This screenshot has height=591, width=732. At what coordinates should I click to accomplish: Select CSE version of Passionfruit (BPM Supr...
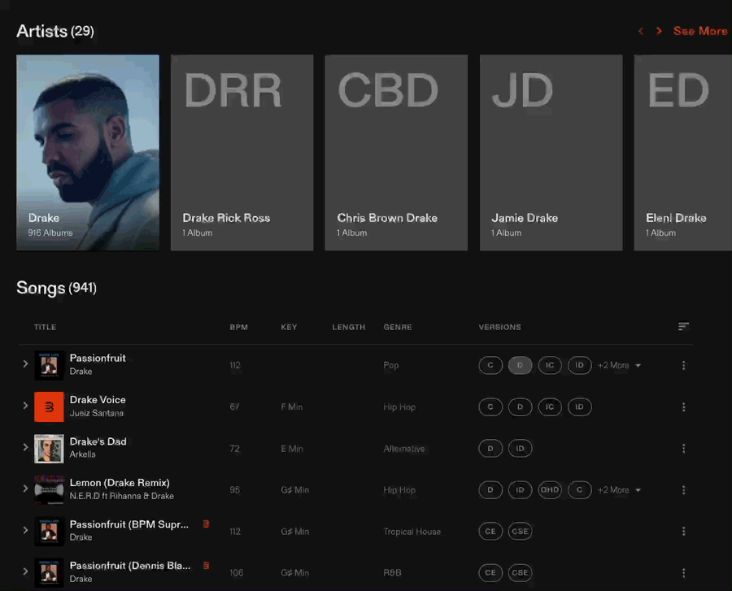[x=520, y=531]
